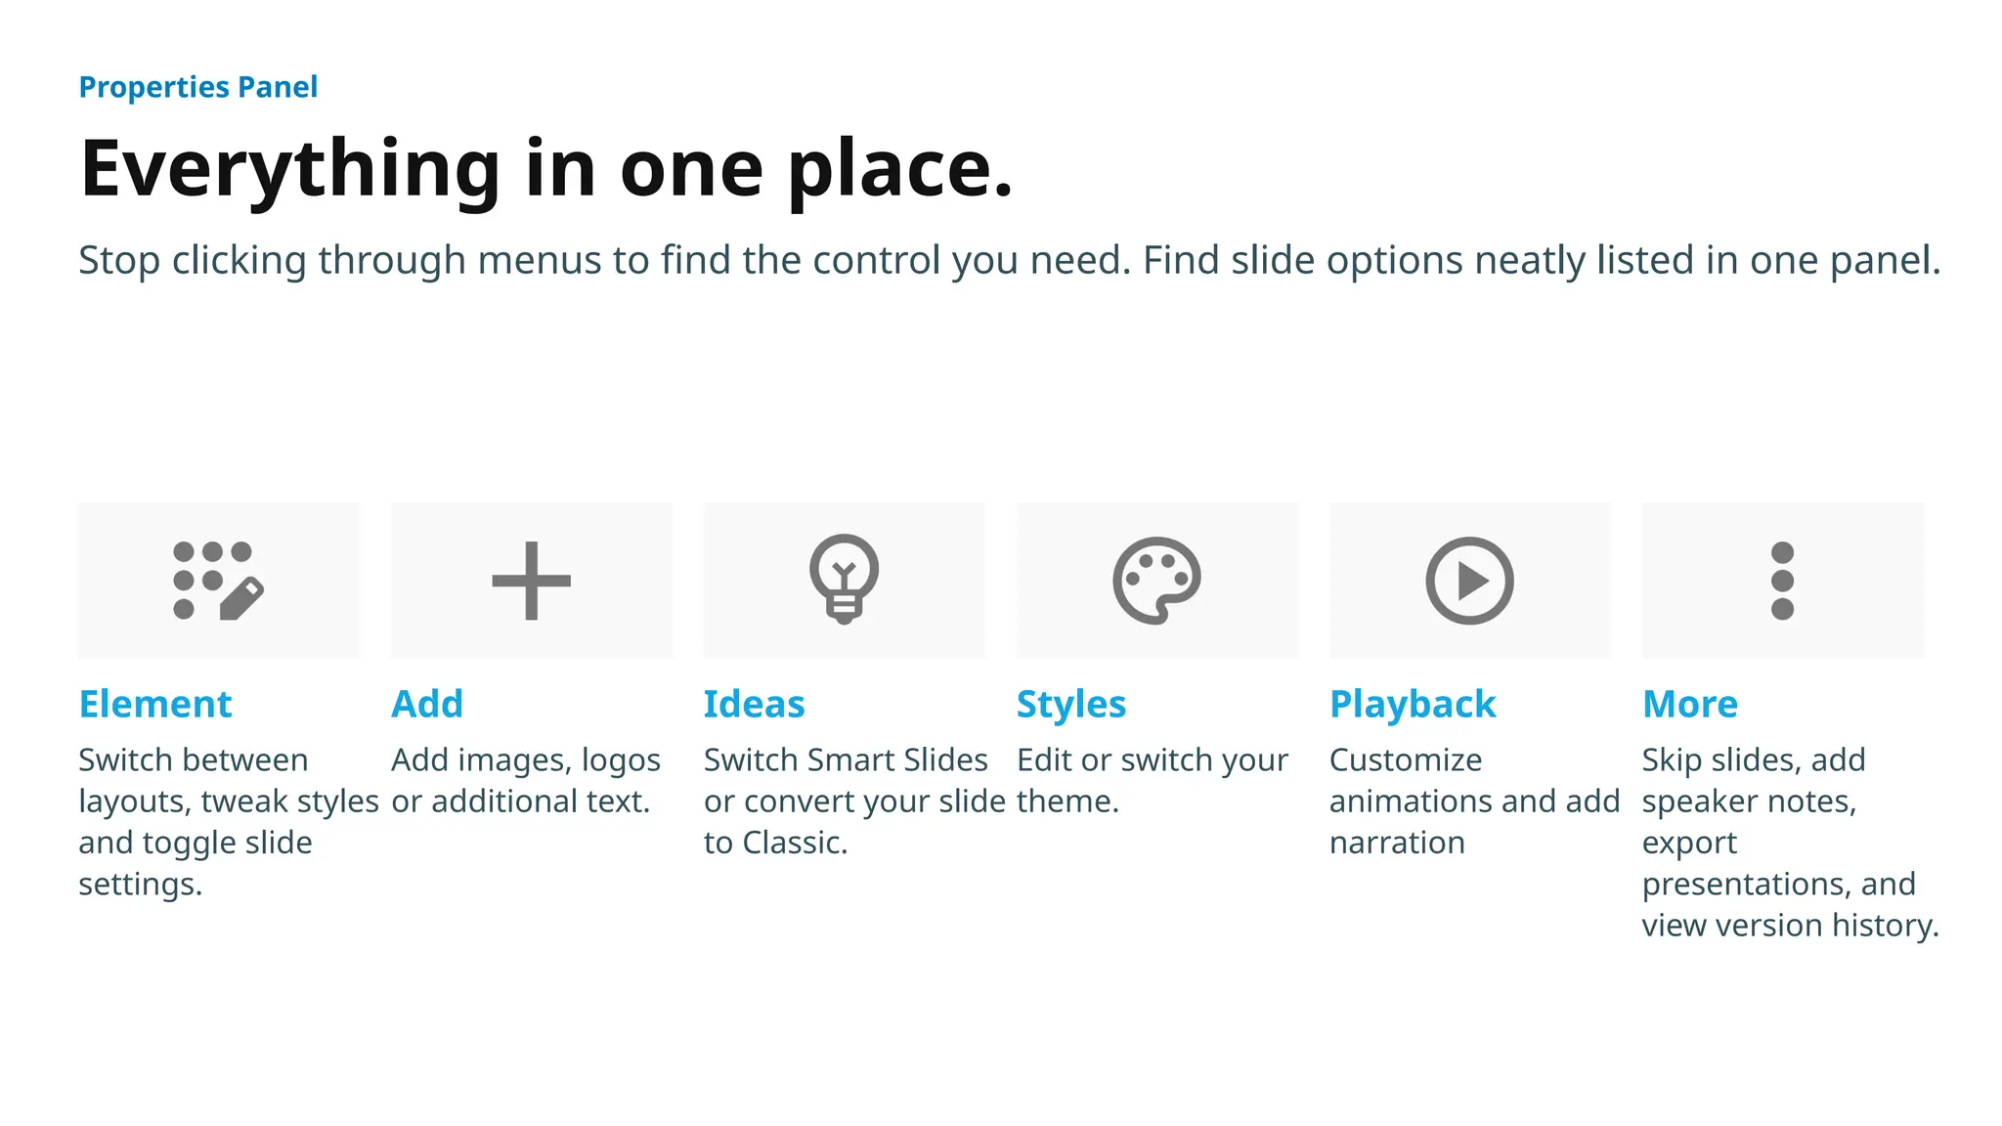2002x1126 pixels.
Task: Select the 'Add images, logos' description text
Action: pos(526,780)
